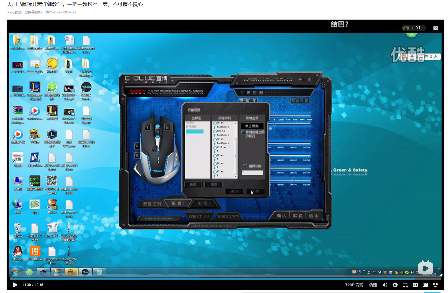Open the player settings gear
448x293 pixels.
(x=395, y=285)
